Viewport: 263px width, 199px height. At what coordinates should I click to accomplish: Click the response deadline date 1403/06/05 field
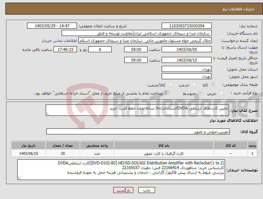coord(187,49)
